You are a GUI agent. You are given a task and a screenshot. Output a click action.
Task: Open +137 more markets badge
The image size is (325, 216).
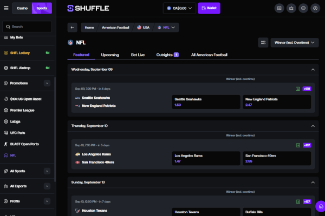(x=307, y=145)
